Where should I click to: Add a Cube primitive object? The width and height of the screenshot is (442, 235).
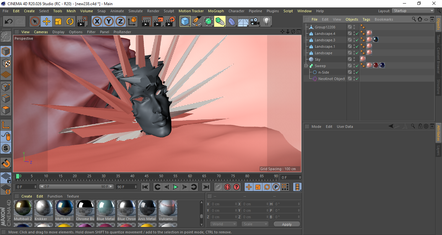click(185, 22)
